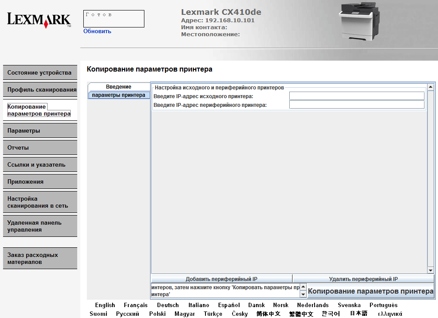The height and width of the screenshot is (318, 438).
Task: Switch to the Введение tab
Action: [119, 86]
